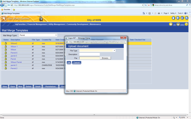Open the Favorites star button
191x119 pixels.
[6, 9]
